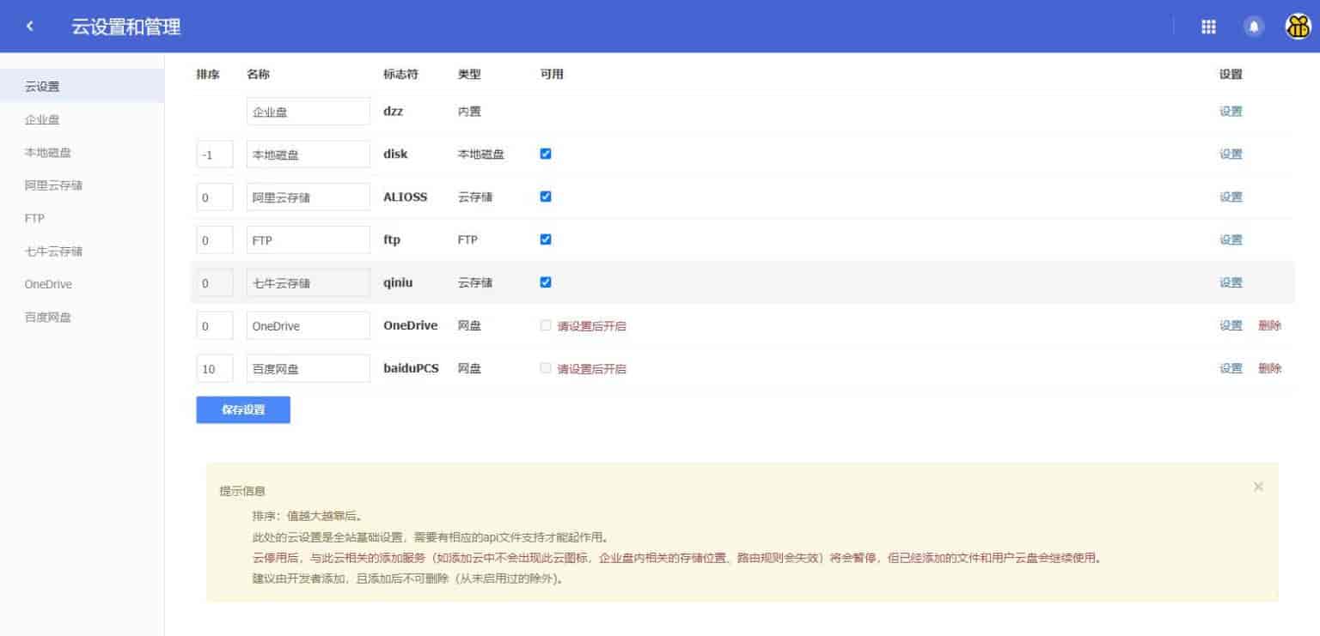Open 阿里云存储 in the sidebar
The image size is (1320, 636).
[x=53, y=185]
